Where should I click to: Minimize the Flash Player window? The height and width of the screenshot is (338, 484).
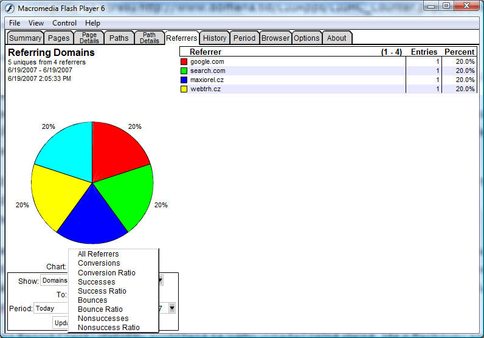click(432, 6)
